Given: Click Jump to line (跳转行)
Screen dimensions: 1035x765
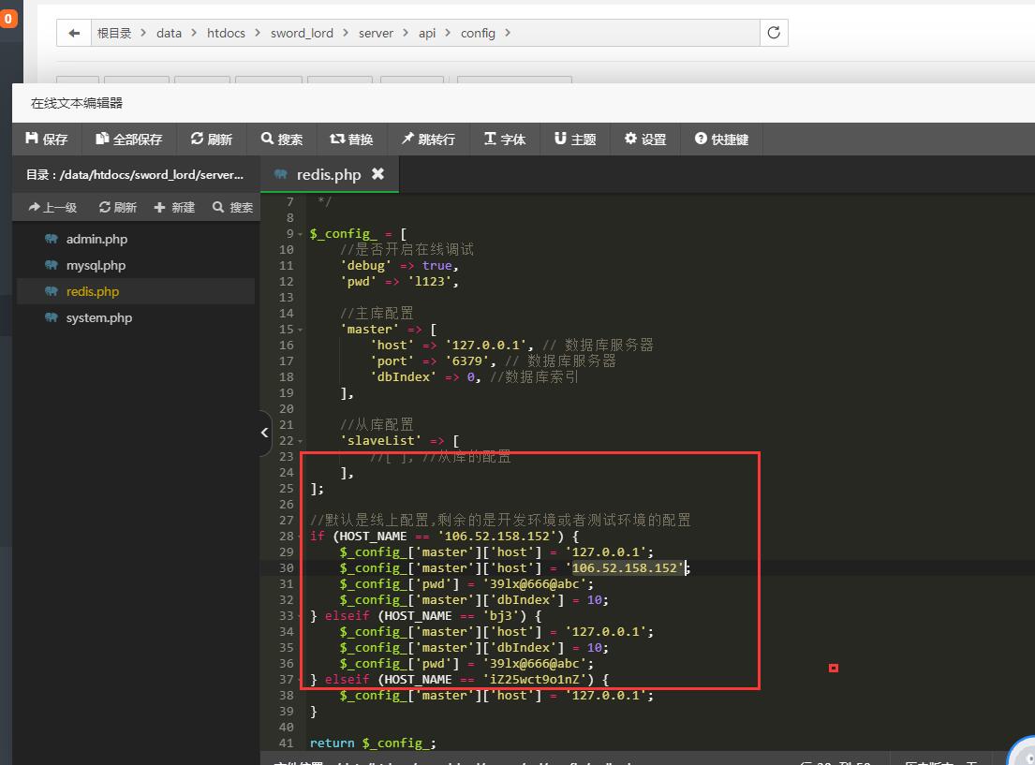Looking at the screenshot, I should (428, 140).
